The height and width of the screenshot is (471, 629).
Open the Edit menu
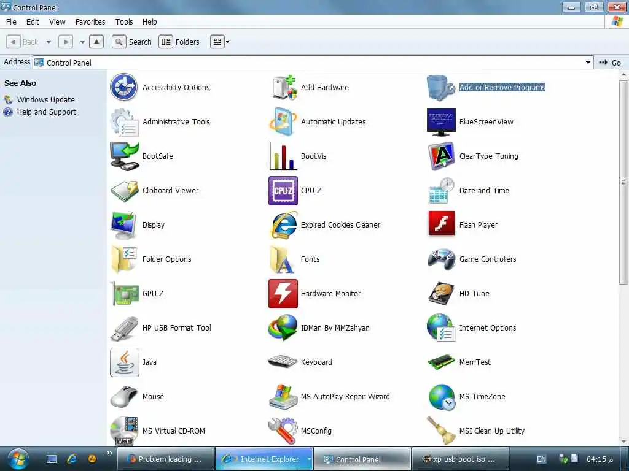click(x=33, y=21)
